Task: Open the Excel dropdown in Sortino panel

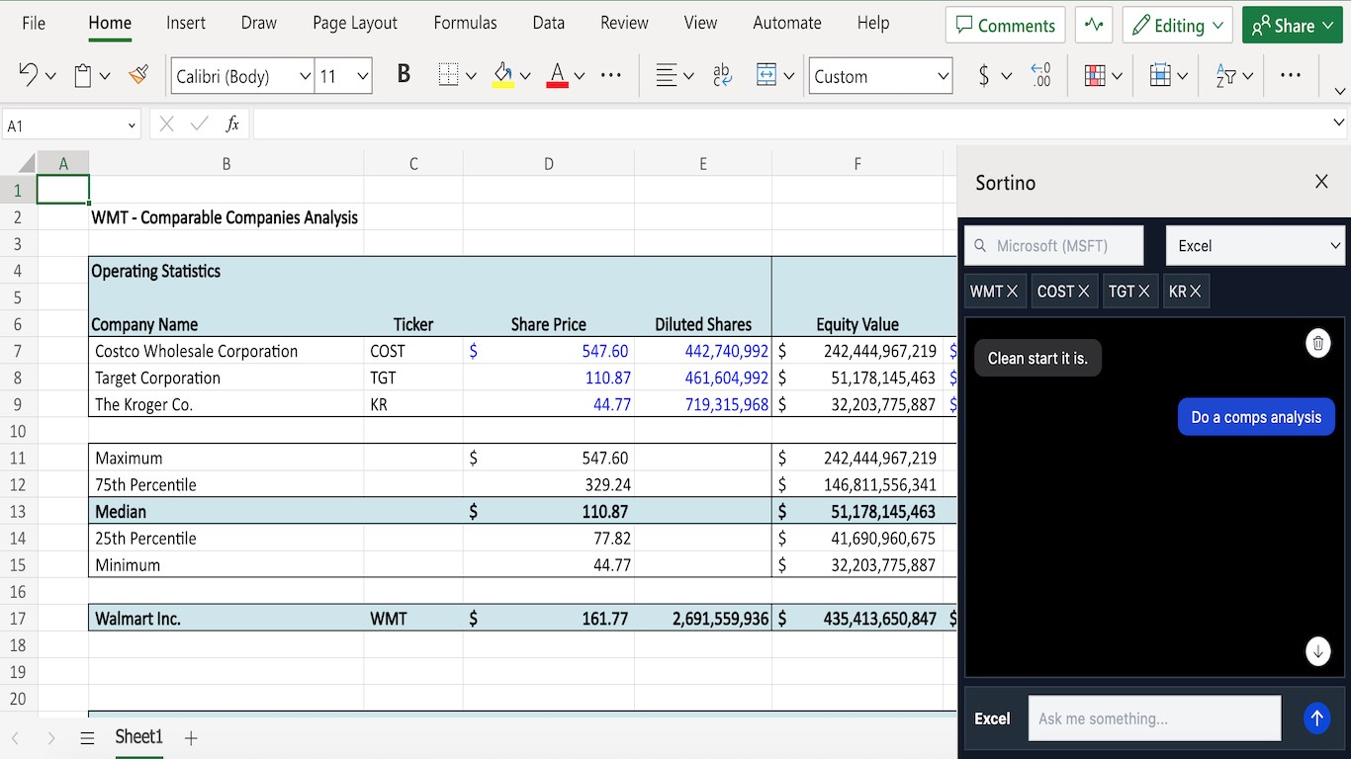Action: (1255, 246)
